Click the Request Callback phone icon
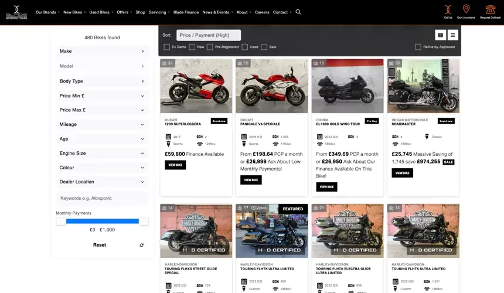The height and width of the screenshot is (293, 504). [x=490, y=9]
